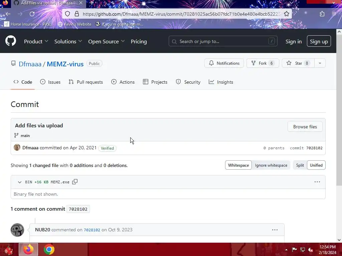The height and width of the screenshot is (256, 342).
Task: Open the Projects tab
Action: click(x=155, y=82)
